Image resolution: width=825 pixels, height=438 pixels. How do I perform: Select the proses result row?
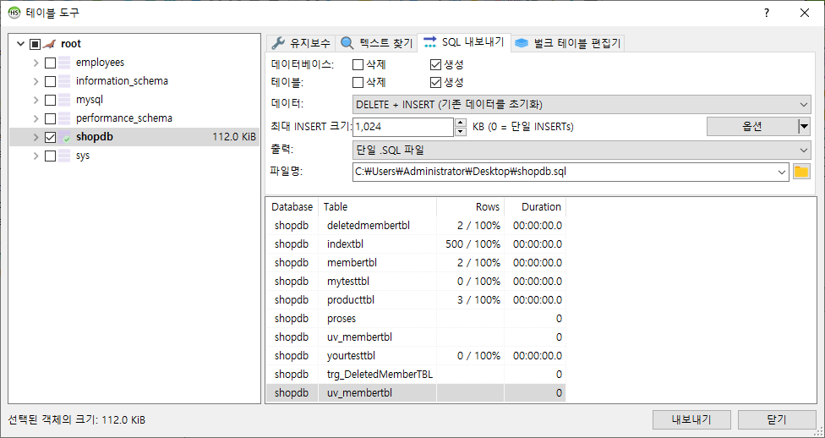point(416,319)
